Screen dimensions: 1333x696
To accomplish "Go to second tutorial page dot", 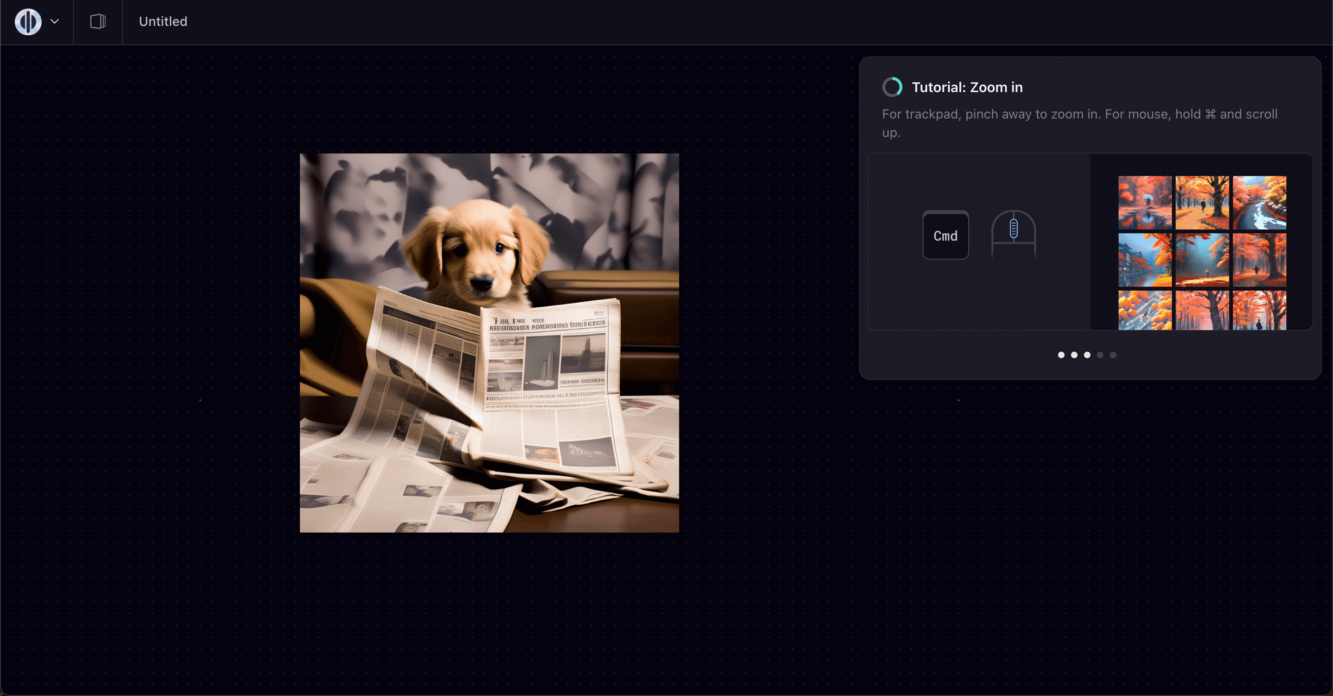I will coord(1074,355).
